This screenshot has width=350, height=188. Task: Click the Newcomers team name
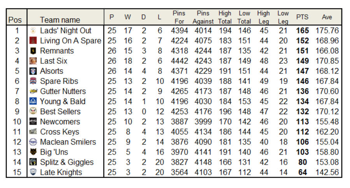60,122
